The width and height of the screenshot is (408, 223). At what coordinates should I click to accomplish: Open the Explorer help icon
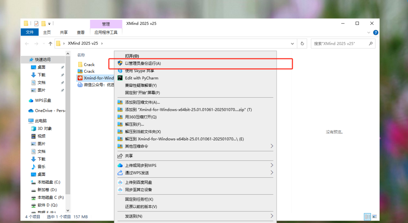click(376, 32)
